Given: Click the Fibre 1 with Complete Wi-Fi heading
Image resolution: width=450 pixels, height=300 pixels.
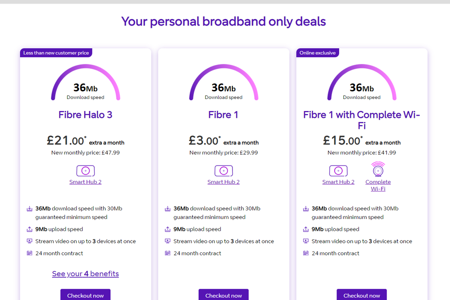Looking at the screenshot, I should click(x=362, y=120).
